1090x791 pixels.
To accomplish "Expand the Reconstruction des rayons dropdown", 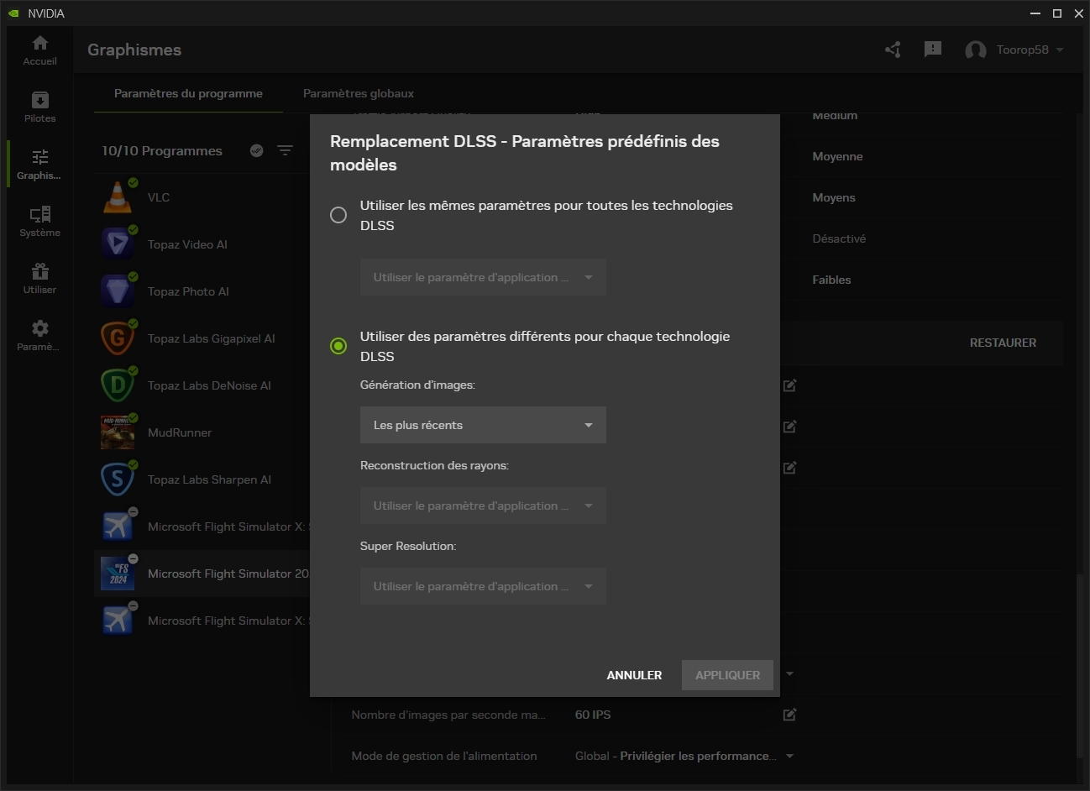I will [483, 506].
